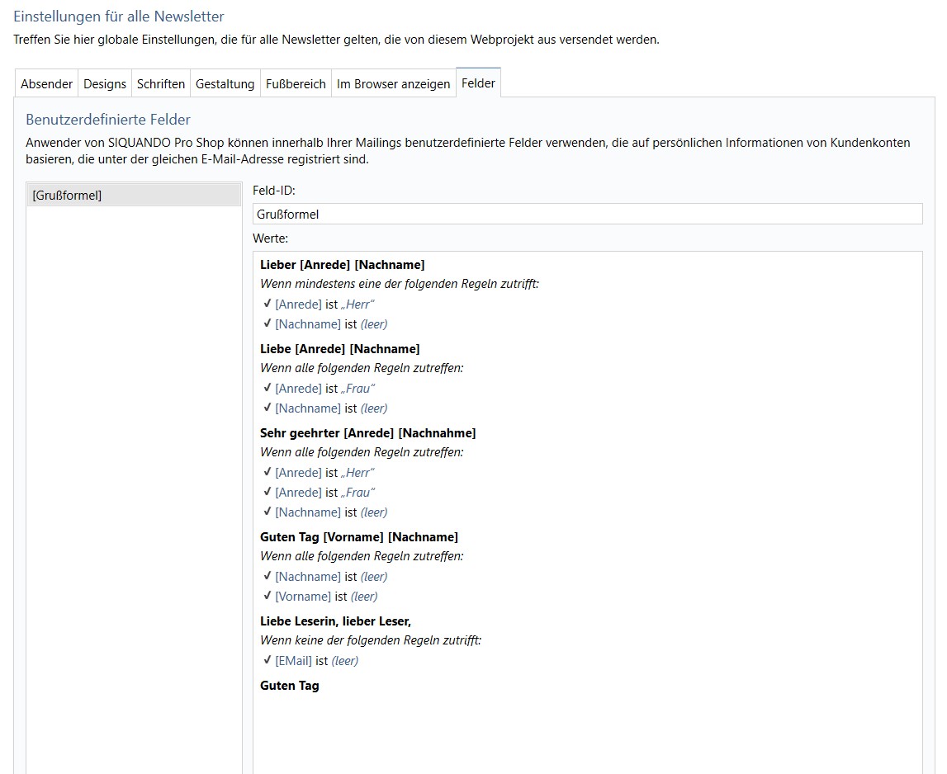
Task: Select value Guten Tag [Vorname] [Nachname]
Action: click(359, 536)
